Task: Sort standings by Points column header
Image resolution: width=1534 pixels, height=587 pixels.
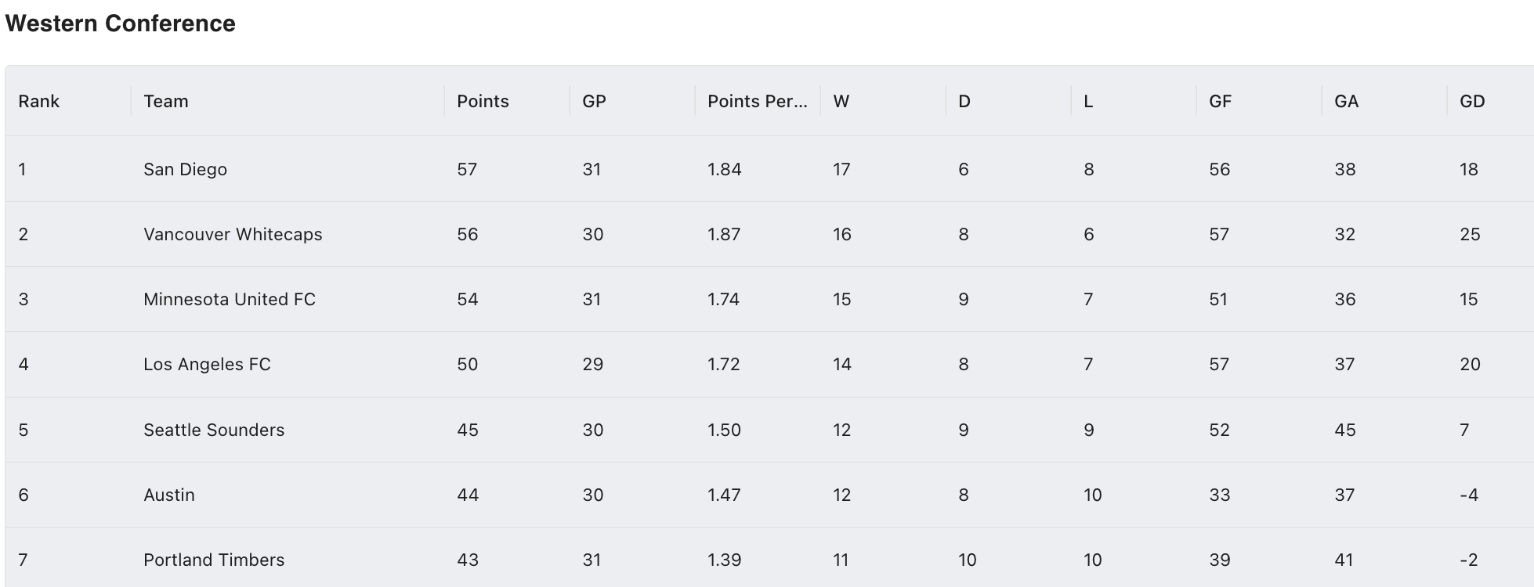Action: (x=507, y=101)
